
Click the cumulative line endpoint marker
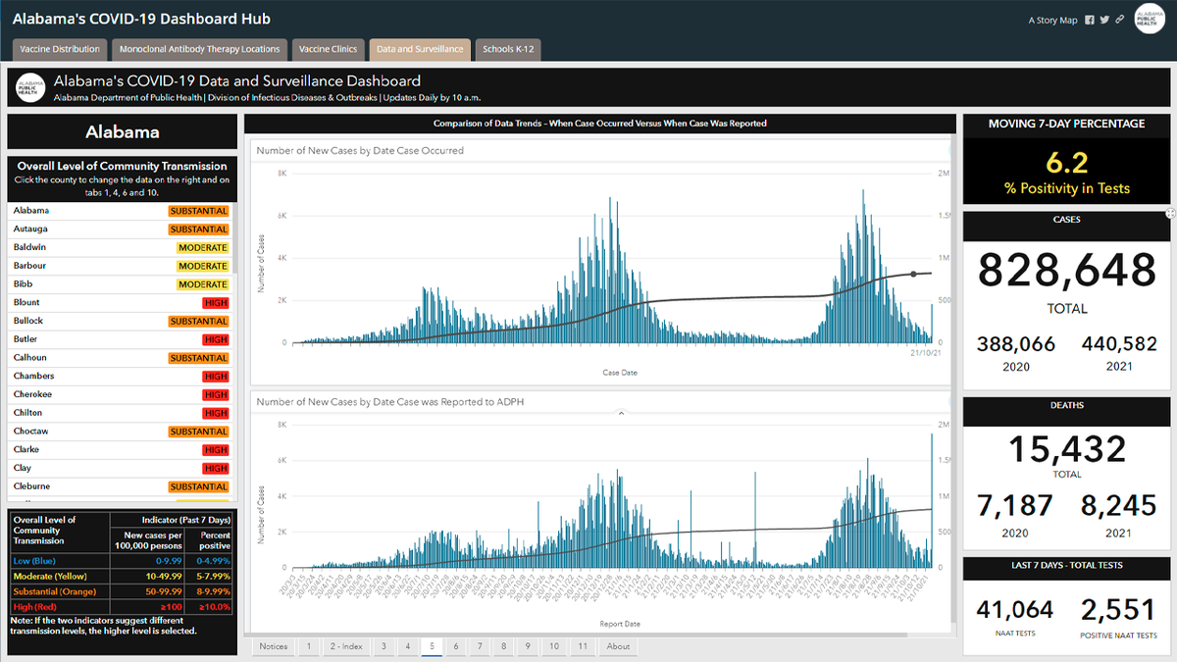[913, 275]
